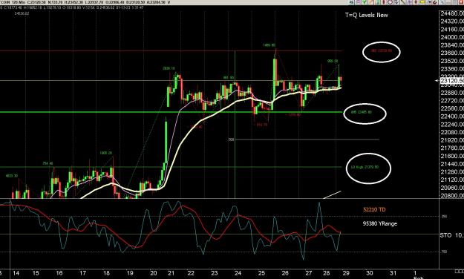This screenshot has width=464, height=279.
Task: Click the green 754.40 swing label
Action: pyautogui.click(x=48, y=163)
